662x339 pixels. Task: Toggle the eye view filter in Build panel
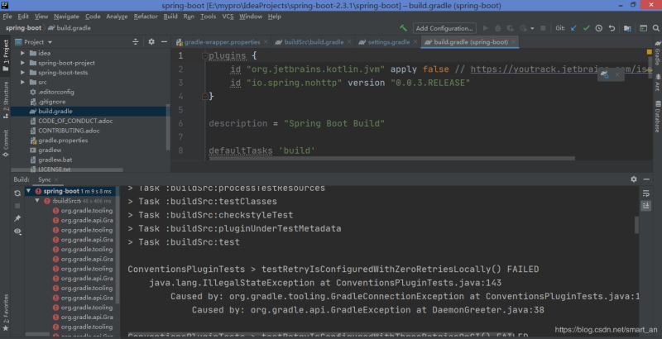(17, 232)
